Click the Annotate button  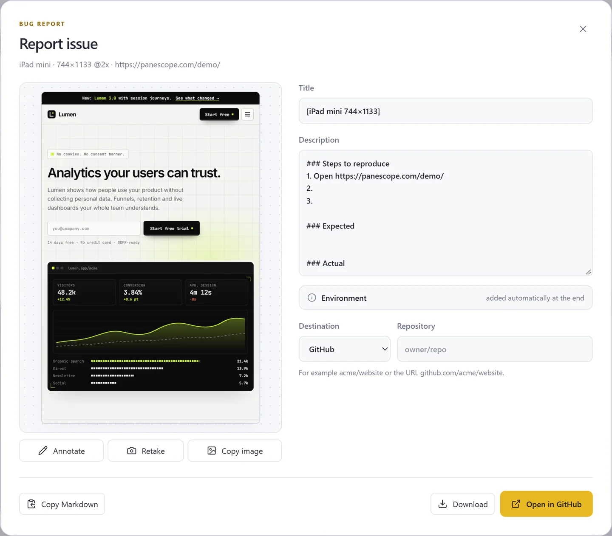pos(61,451)
